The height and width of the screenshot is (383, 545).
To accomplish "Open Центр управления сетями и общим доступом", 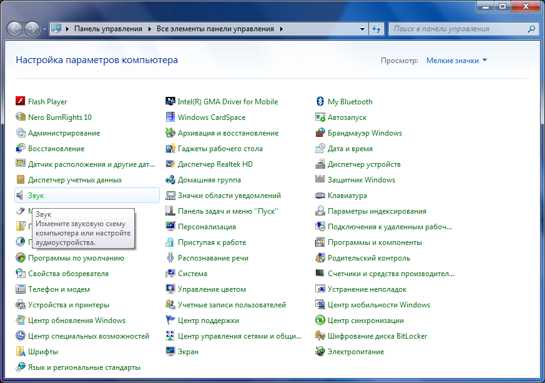I will pyautogui.click(x=240, y=336).
